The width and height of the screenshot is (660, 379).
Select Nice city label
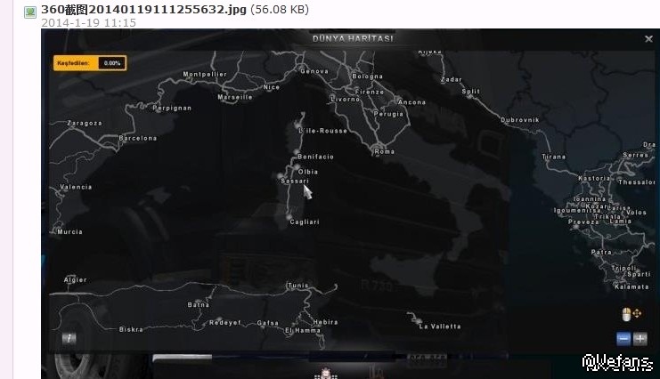pyautogui.click(x=272, y=87)
